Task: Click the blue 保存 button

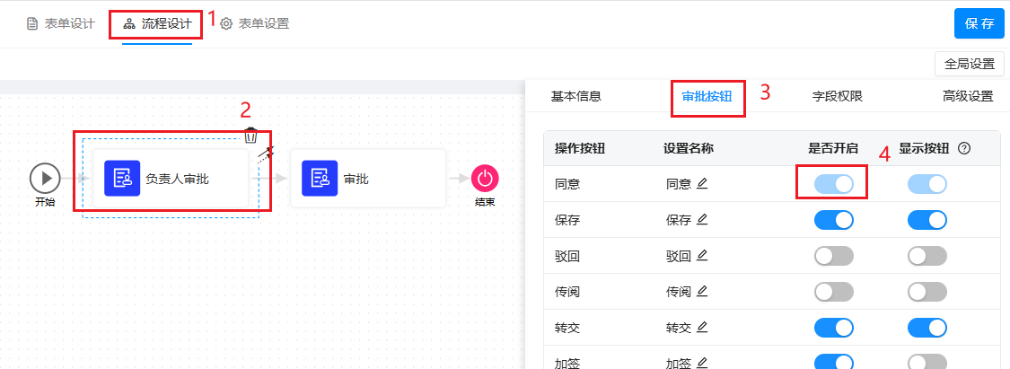Action: 979,24
